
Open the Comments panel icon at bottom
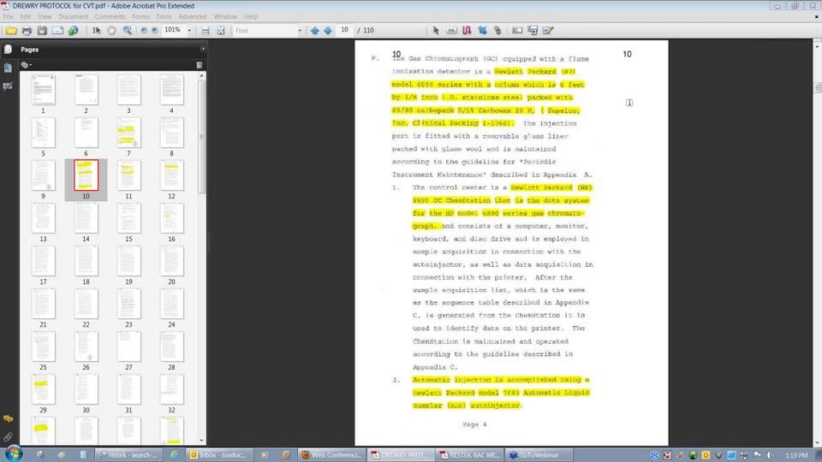(x=8, y=418)
